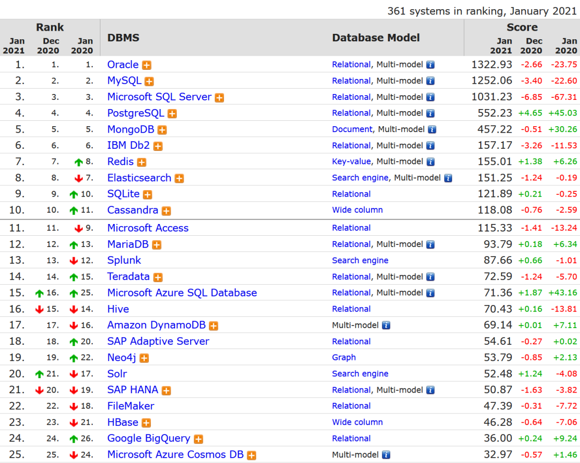Click the plus icon next to Cassandra
The height and width of the screenshot is (463, 580).
166,211
